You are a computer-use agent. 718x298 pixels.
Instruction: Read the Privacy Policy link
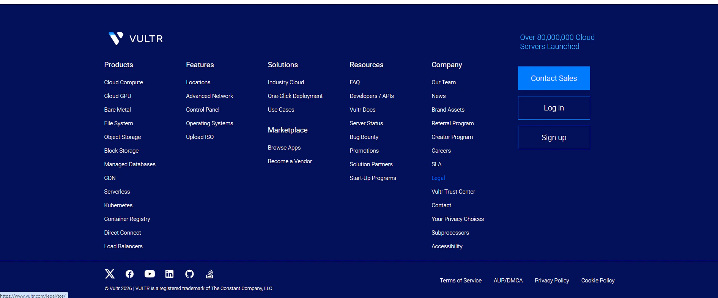coord(552,281)
